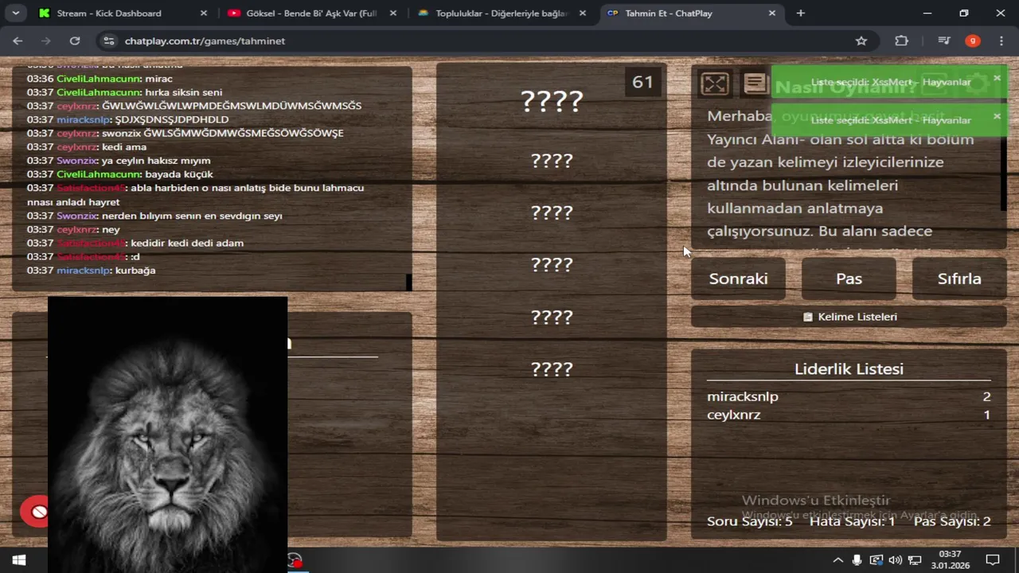Open the browser tab search dropdown
1019x573 pixels.
click(x=15, y=13)
